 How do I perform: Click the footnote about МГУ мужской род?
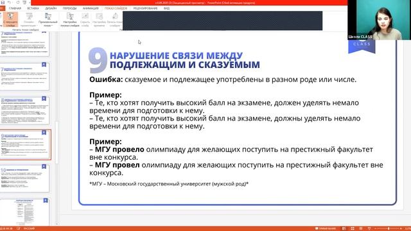[169, 184]
